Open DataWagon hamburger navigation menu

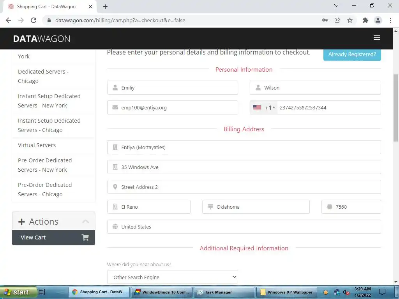click(377, 38)
